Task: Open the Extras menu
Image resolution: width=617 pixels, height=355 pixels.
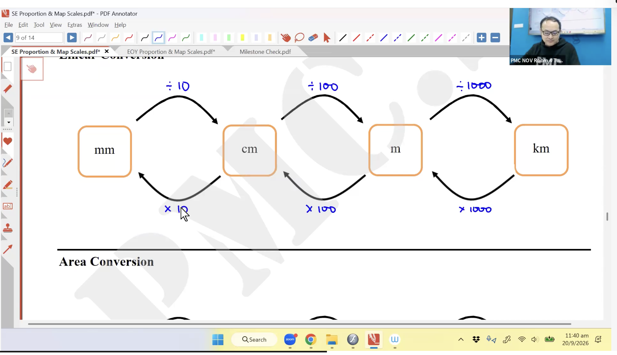Action: pos(75,25)
